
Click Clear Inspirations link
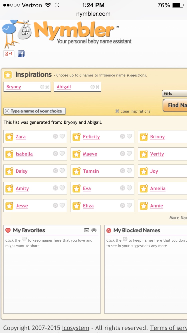pos(135,111)
